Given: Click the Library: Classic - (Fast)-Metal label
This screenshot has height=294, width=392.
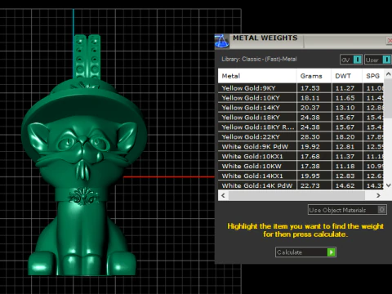Looking at the screenshot, I should [259, 59].
